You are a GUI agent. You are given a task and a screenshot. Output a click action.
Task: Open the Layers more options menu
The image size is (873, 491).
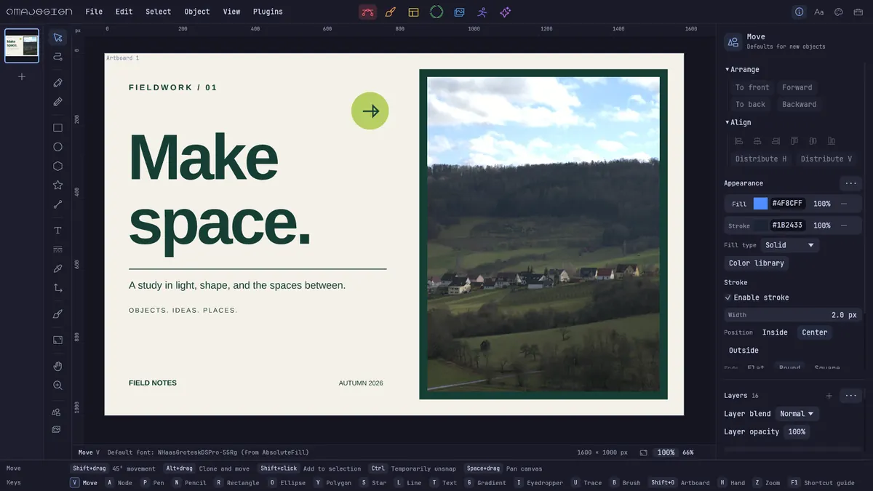[x=850, y=396]
